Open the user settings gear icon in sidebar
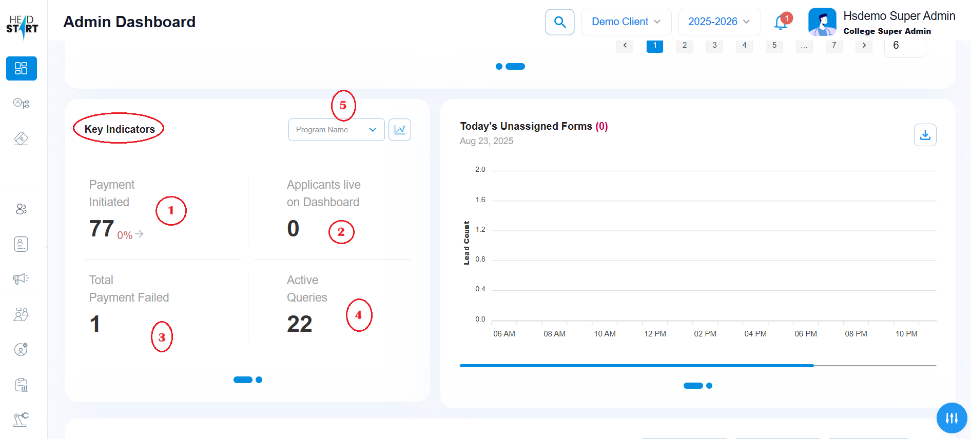Screen dimensions: 971x439 21,349
